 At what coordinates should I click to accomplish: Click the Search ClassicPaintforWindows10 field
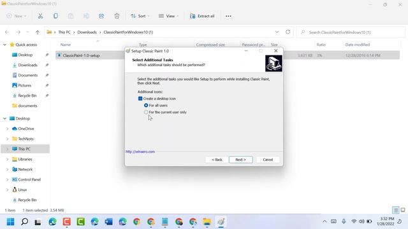click(x=351, y=32)
